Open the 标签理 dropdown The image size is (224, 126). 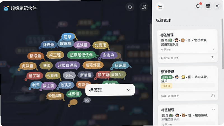coord(110,90)
